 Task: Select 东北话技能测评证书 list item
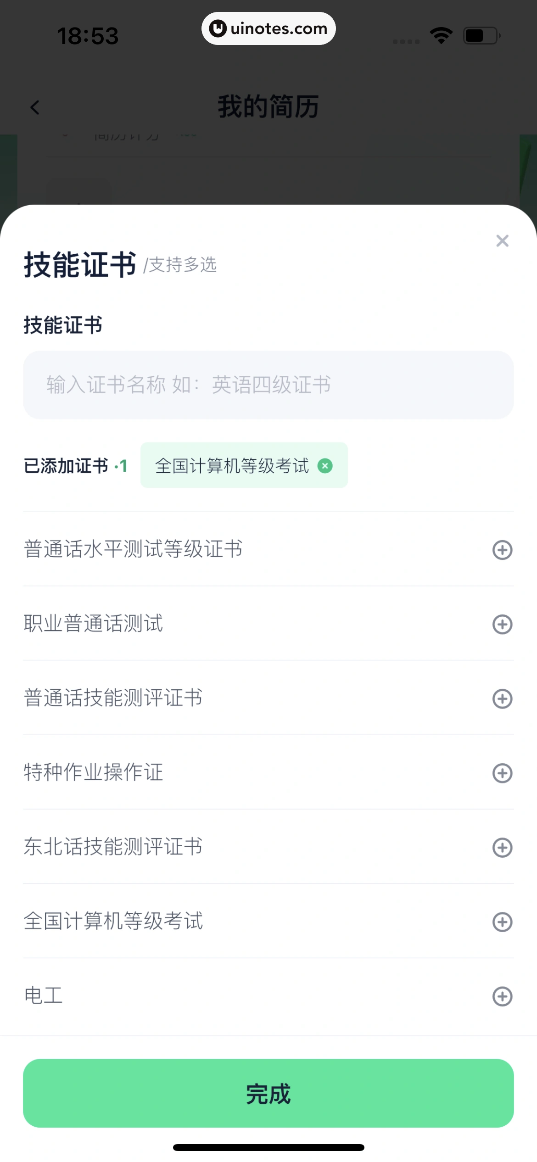point(113,846)
